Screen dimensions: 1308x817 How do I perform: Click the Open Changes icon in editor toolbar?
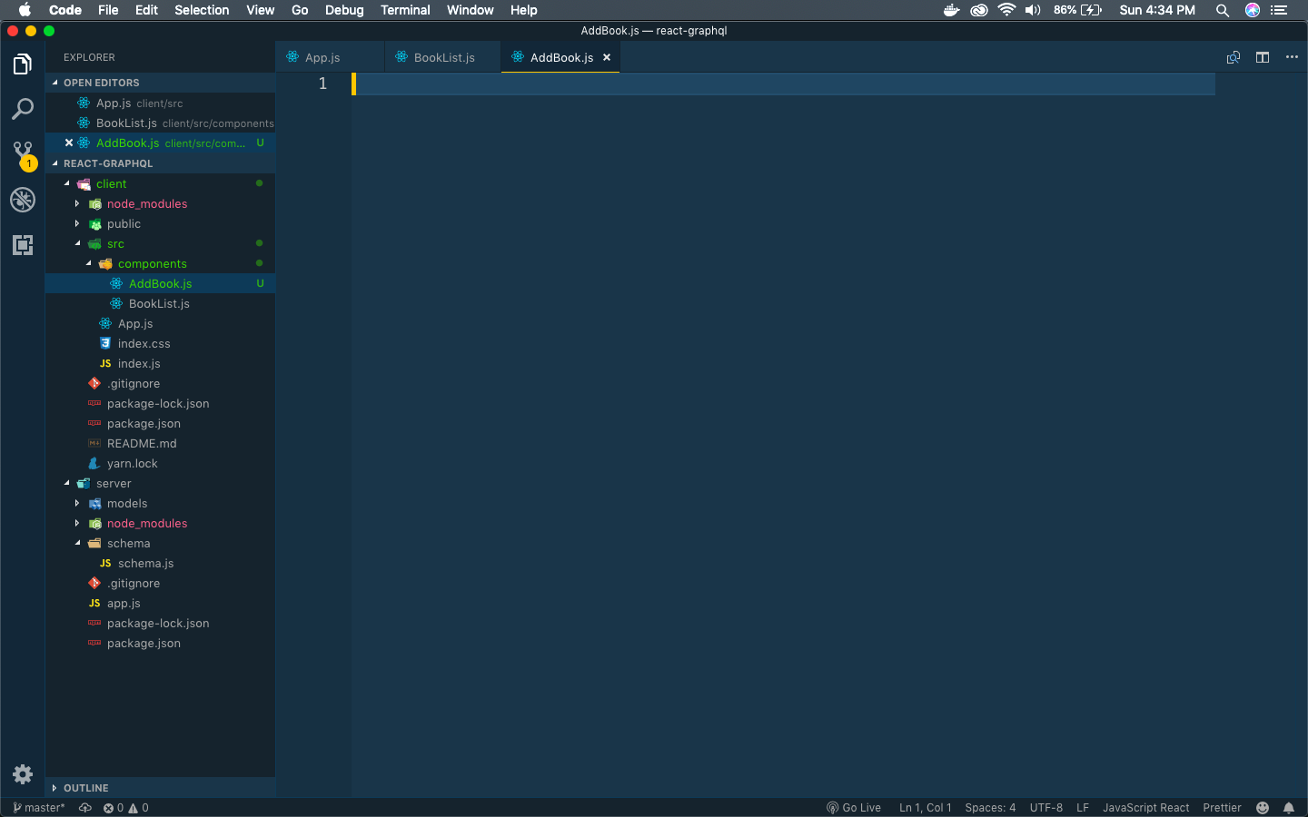[x=1234, y=57]
